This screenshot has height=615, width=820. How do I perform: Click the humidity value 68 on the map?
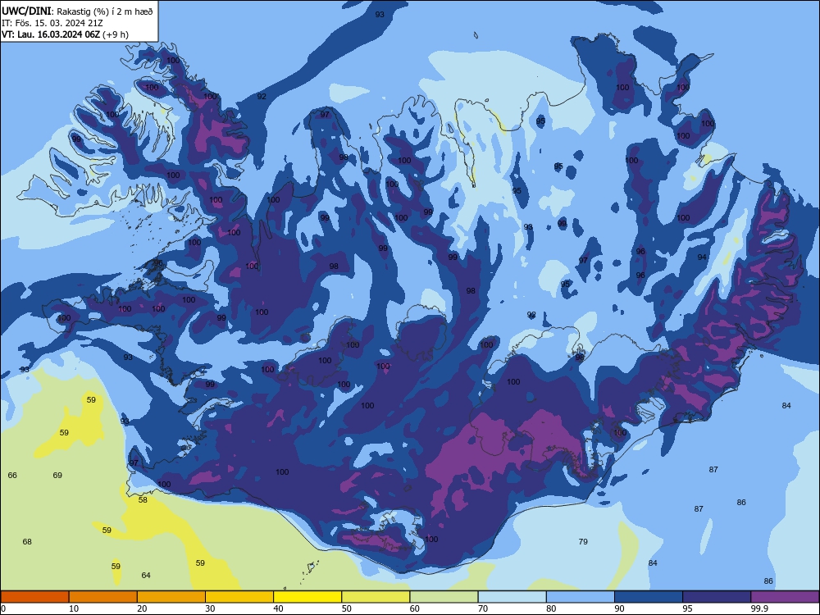pos(27,542)
